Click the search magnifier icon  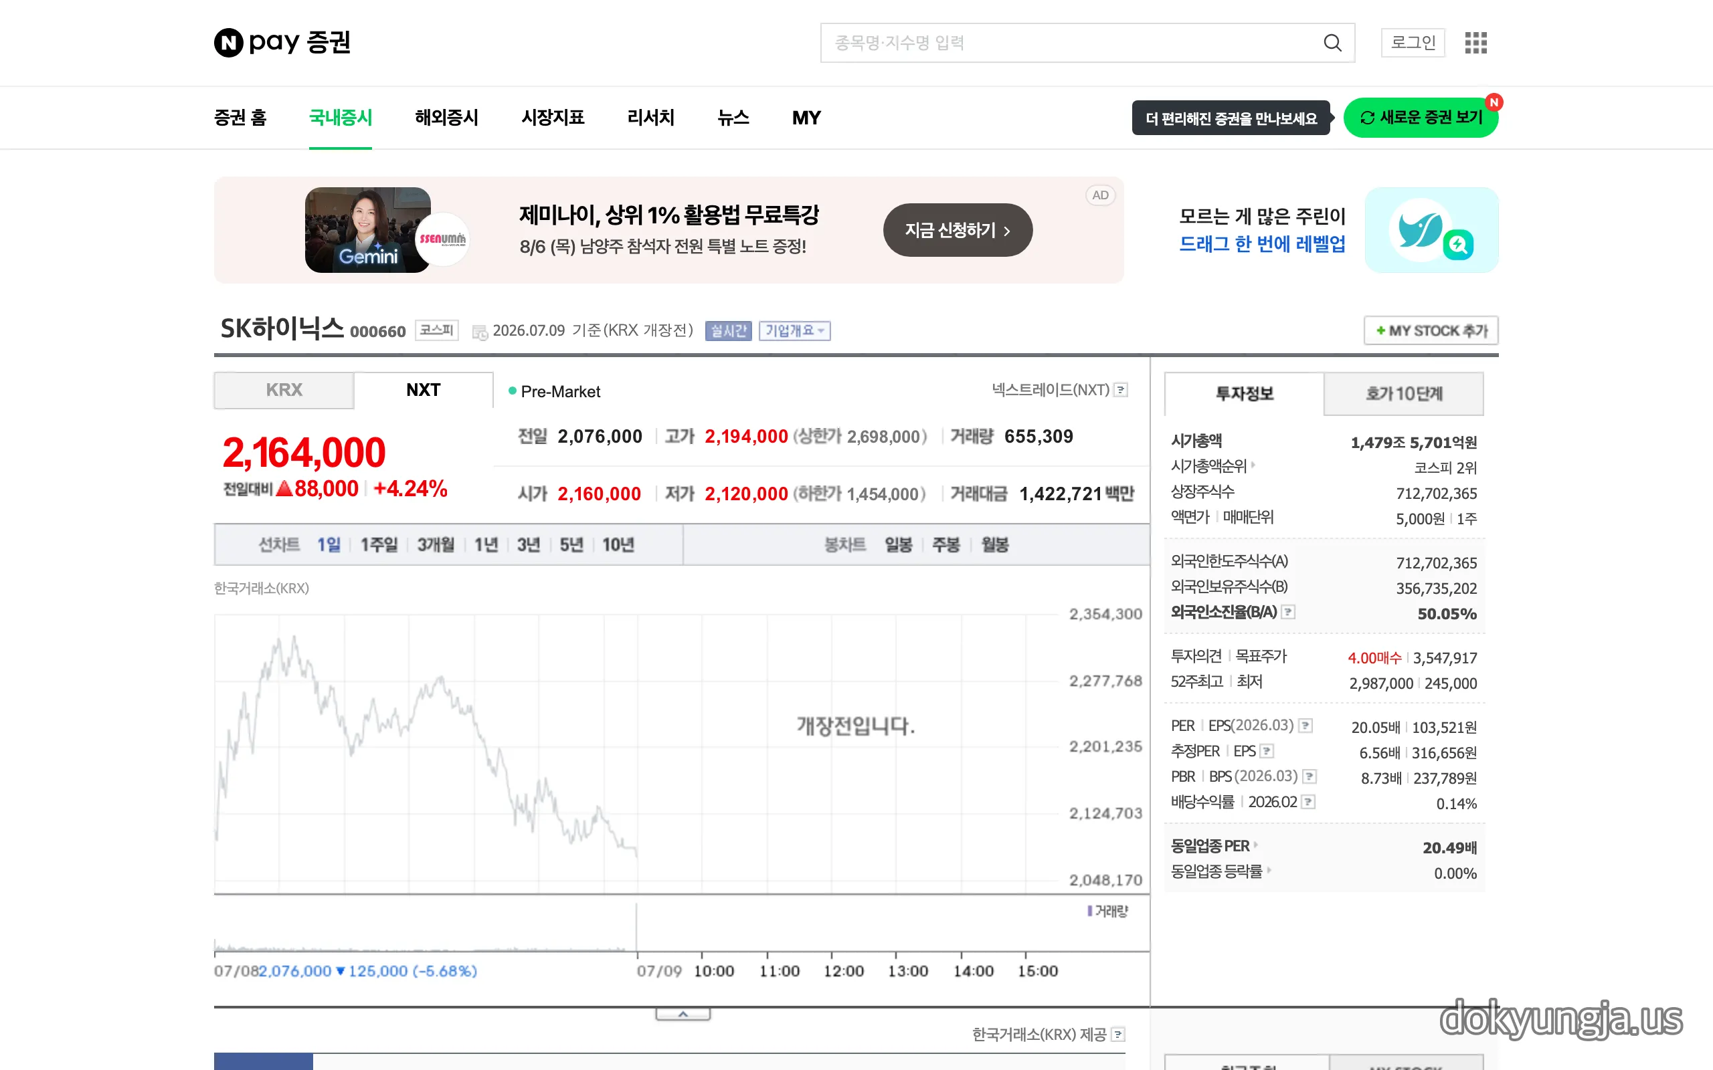click(1332, 42)
